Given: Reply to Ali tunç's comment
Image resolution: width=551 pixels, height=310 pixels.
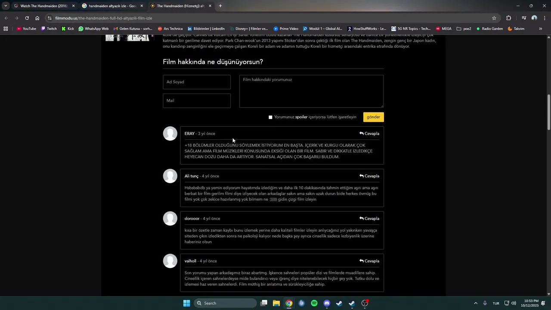Looking at the screenshot, I should pyautogui.click(x=369, y=176).
